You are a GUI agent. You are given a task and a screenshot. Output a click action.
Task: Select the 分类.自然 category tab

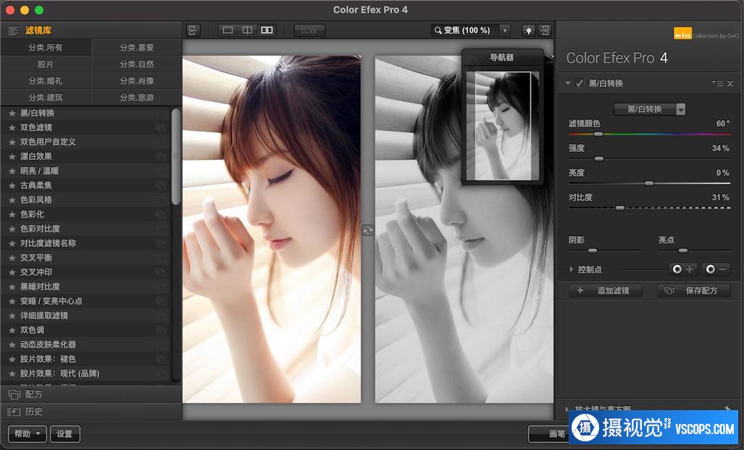tap(137, 64)
